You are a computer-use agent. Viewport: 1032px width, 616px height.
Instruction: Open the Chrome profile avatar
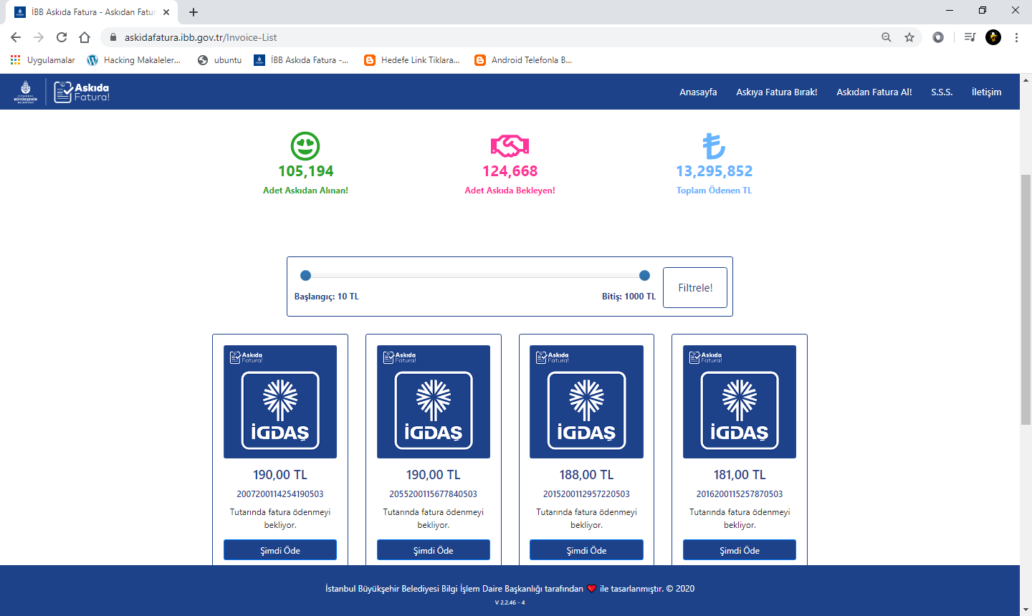pos(993,37)
